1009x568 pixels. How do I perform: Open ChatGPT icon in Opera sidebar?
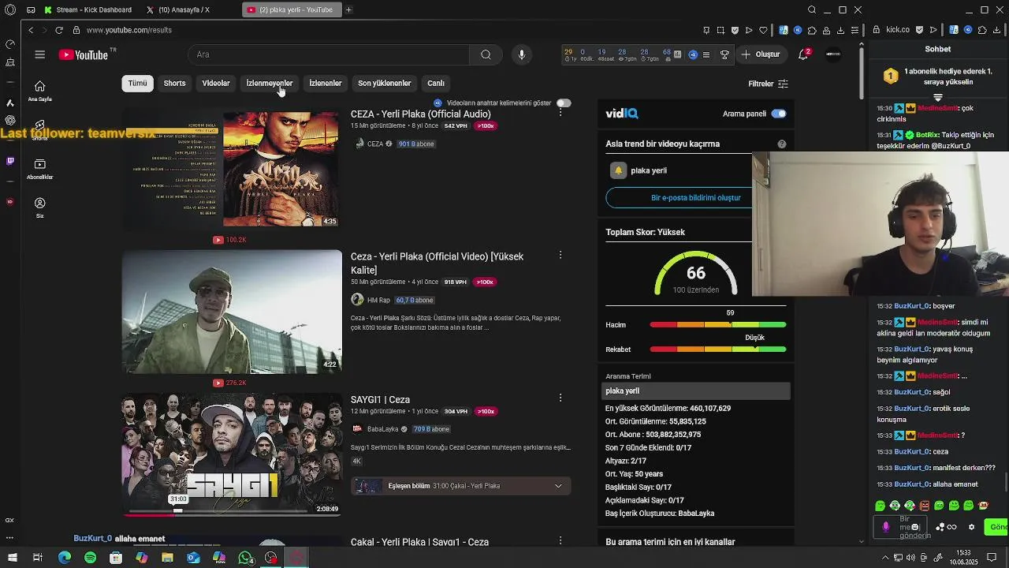(10, 121)
